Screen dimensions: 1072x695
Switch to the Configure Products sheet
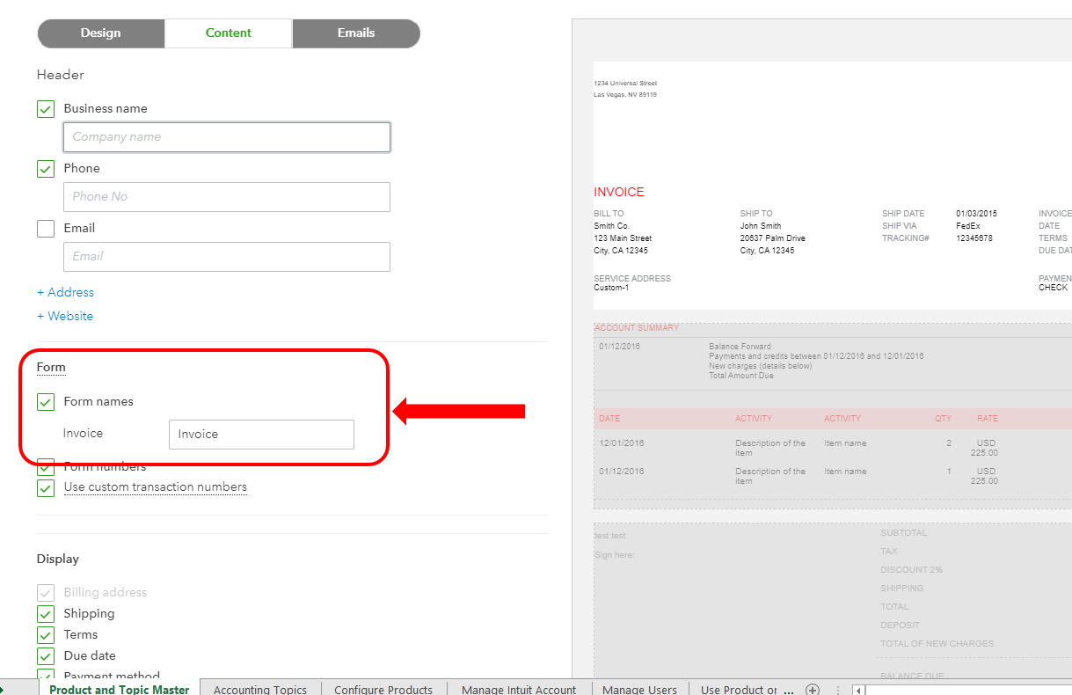point(383,690)
